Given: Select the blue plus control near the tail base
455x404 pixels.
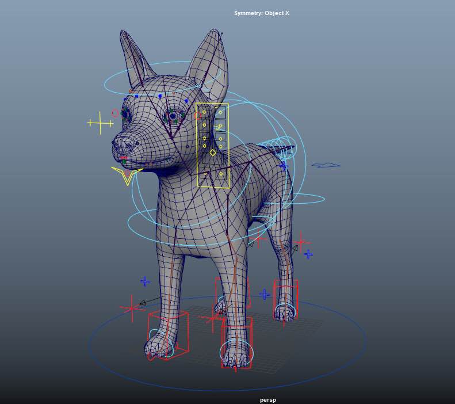Looking at the screenshot, I should point(283,166).
